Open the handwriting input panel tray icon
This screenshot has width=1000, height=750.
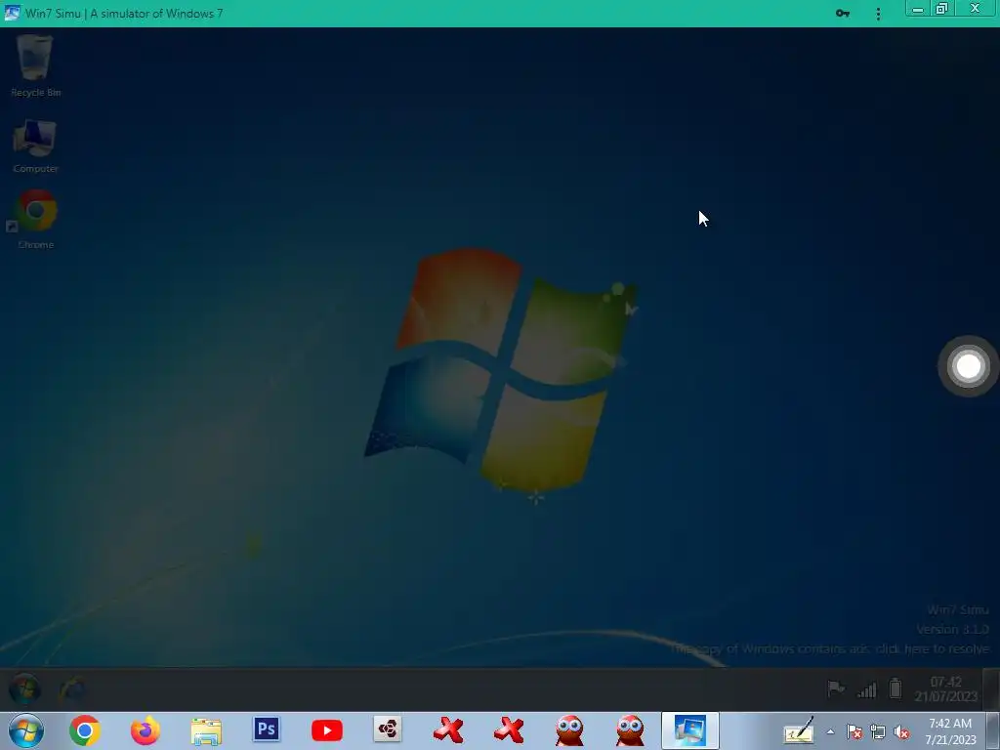pyautogui.click(x=799, y=730)
